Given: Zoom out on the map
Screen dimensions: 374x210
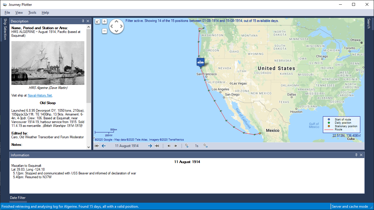Looking at the screenshot, I should pos(105,31).
